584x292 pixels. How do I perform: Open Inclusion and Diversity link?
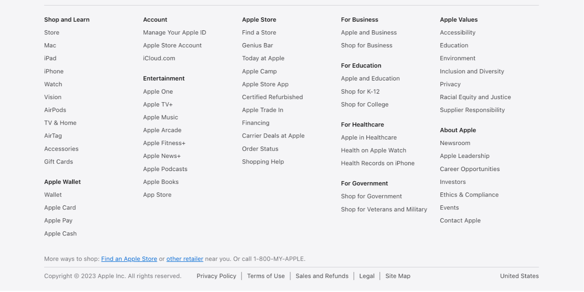pyautogui.click(x=472, y=71)
